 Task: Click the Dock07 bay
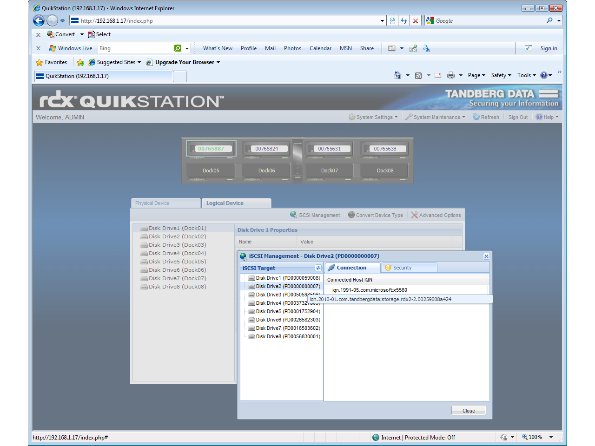click(330, 171)
